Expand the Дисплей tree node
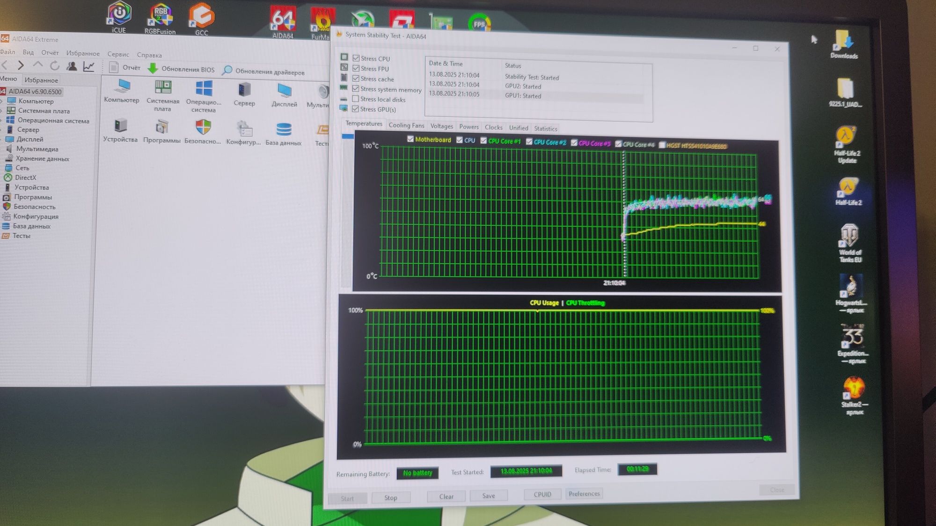Viewport: 936px width, 526px height. (2, 139)
